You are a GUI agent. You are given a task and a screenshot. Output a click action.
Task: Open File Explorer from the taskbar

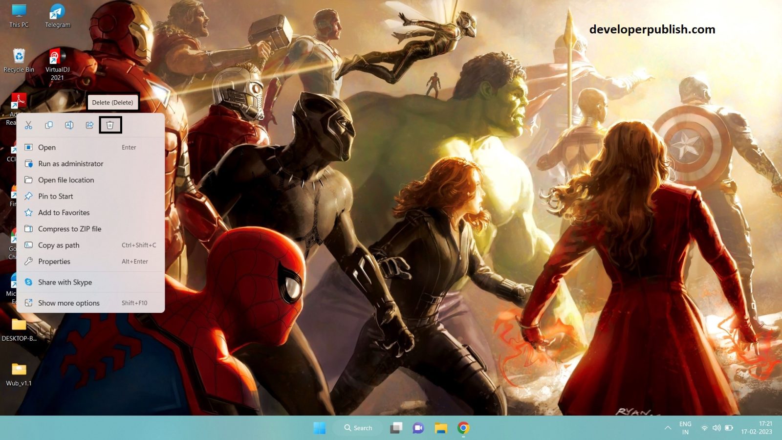click(x=439, y=427)
